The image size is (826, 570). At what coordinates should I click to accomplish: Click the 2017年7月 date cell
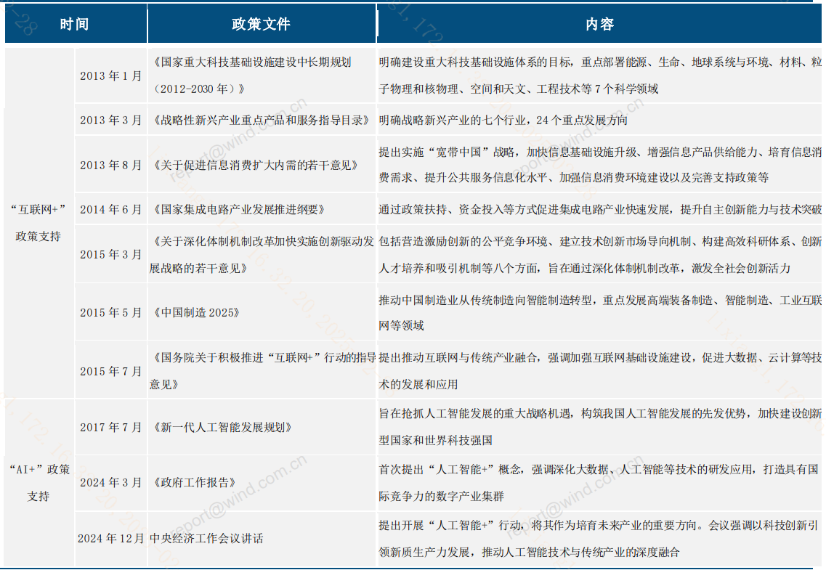(x=110, y=428)
